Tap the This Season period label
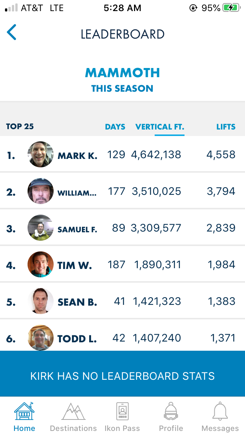Image resolution: width=245 pixels, height=434 pixels. point(122,89)
